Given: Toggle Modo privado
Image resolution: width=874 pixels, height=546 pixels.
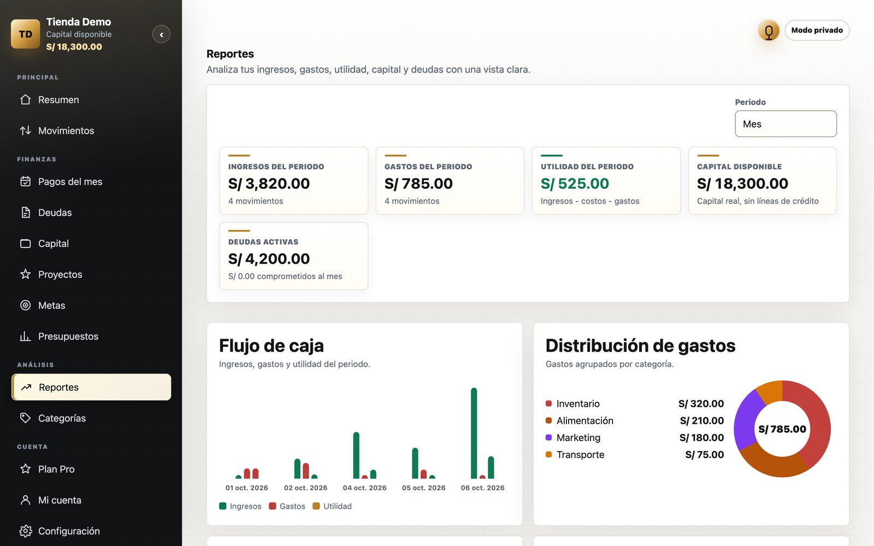Looking at the screenshot, I should (817, 30).
